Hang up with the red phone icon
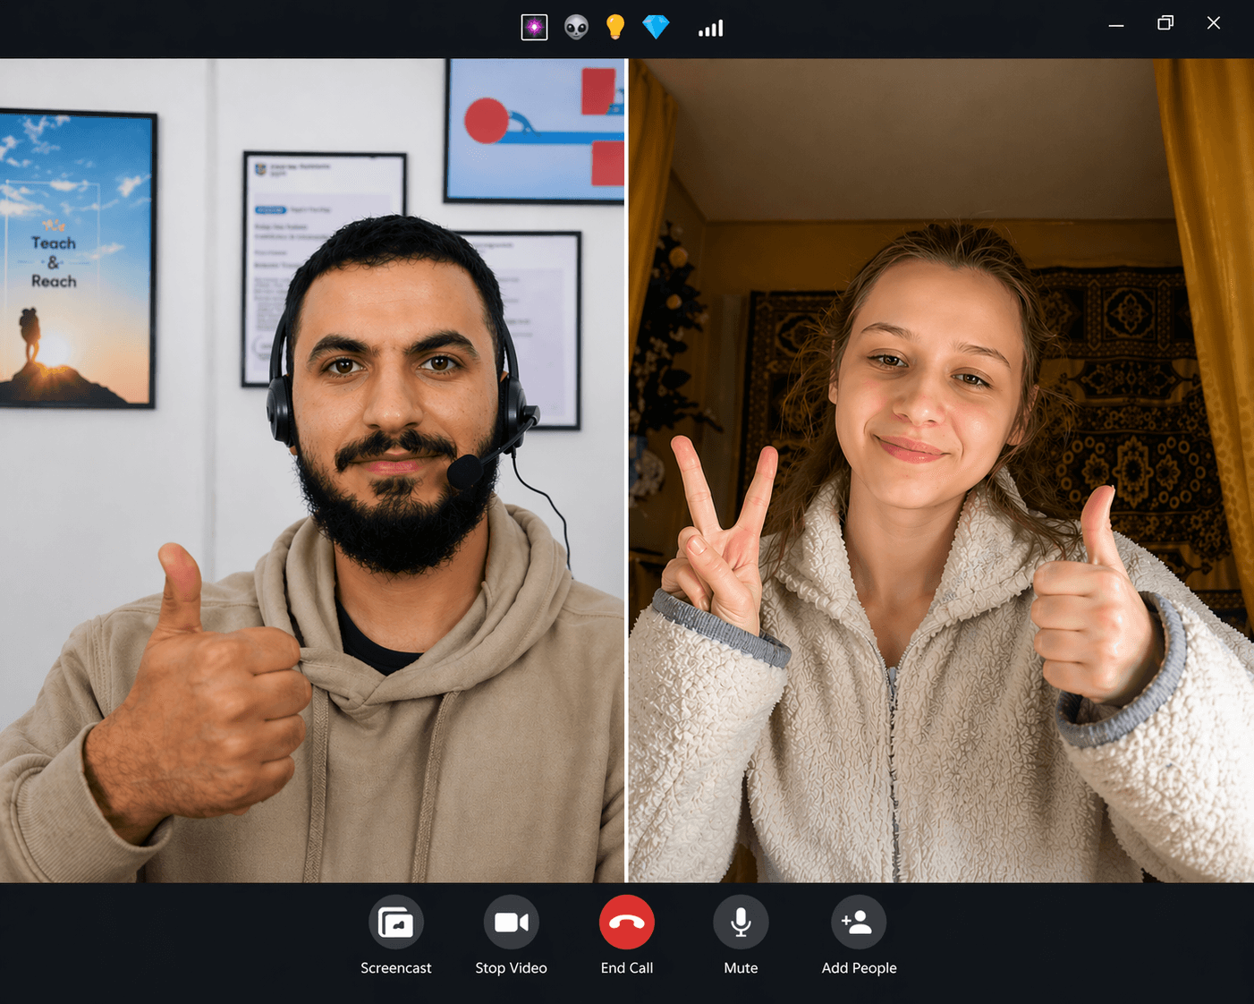Viewport: 1254px width, 1004px height. pos(626,922)
